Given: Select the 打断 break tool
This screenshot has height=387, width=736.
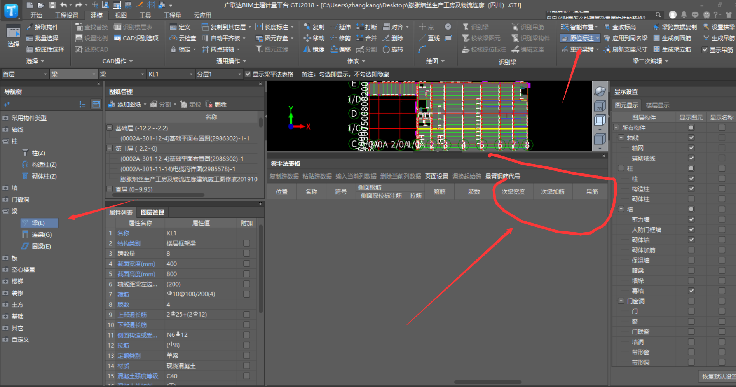Looking at the screenshot, I should [366, 27].
